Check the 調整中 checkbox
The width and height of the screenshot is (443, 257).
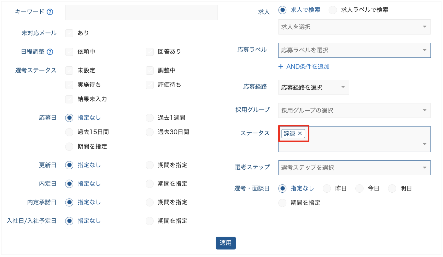149,71
